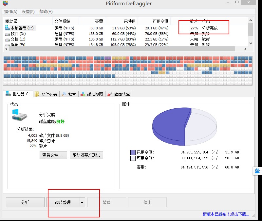Click the drive list horizontal scrollbar thumb
The width and height of the screenshot is (262, 221).
coord(122,49)
